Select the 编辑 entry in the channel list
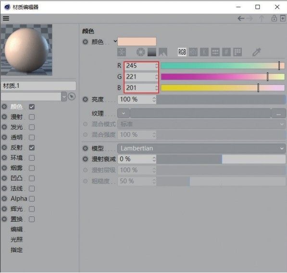Viewport: 287px width, 273px height. pos(16,229)
